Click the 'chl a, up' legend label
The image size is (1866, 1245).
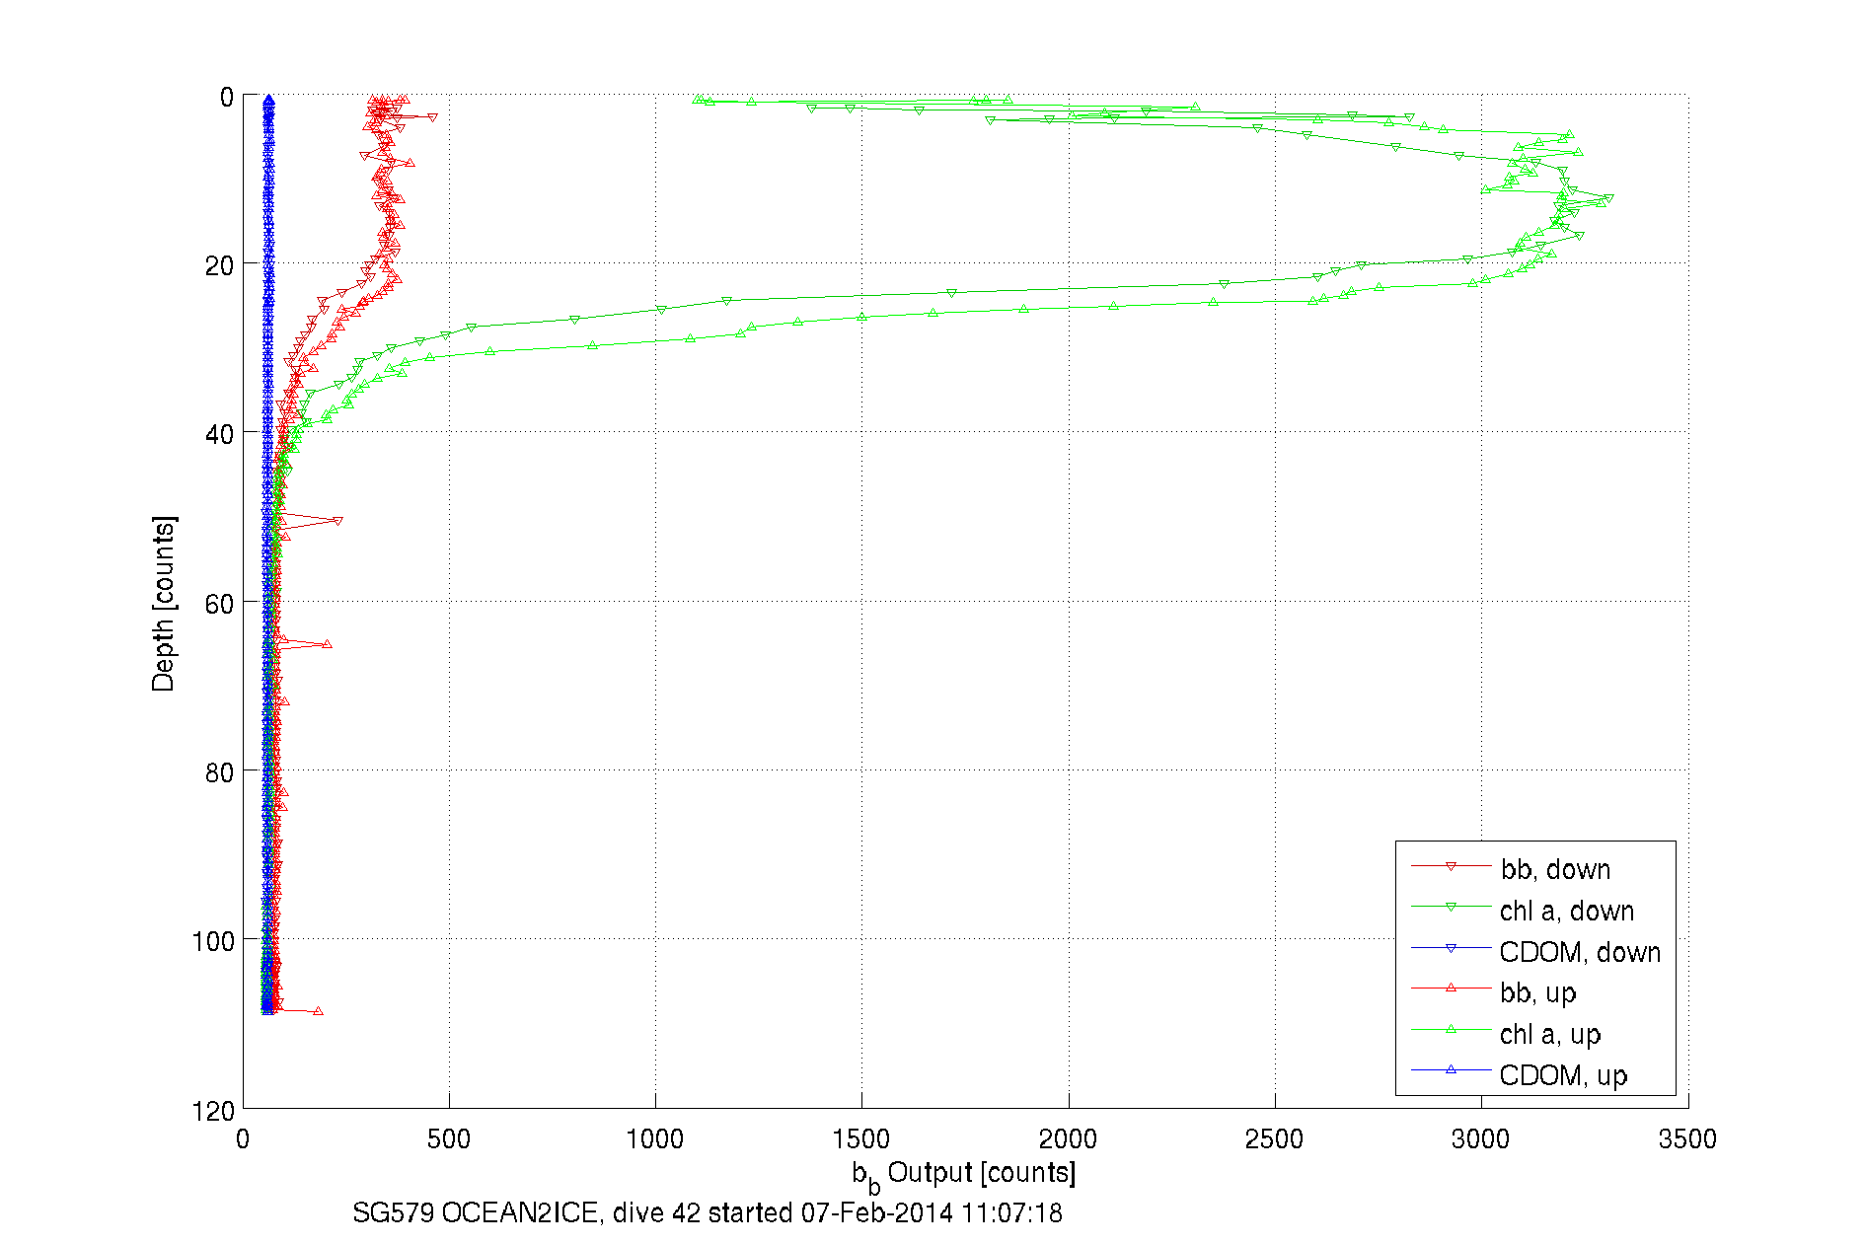coord(1550,1034)
